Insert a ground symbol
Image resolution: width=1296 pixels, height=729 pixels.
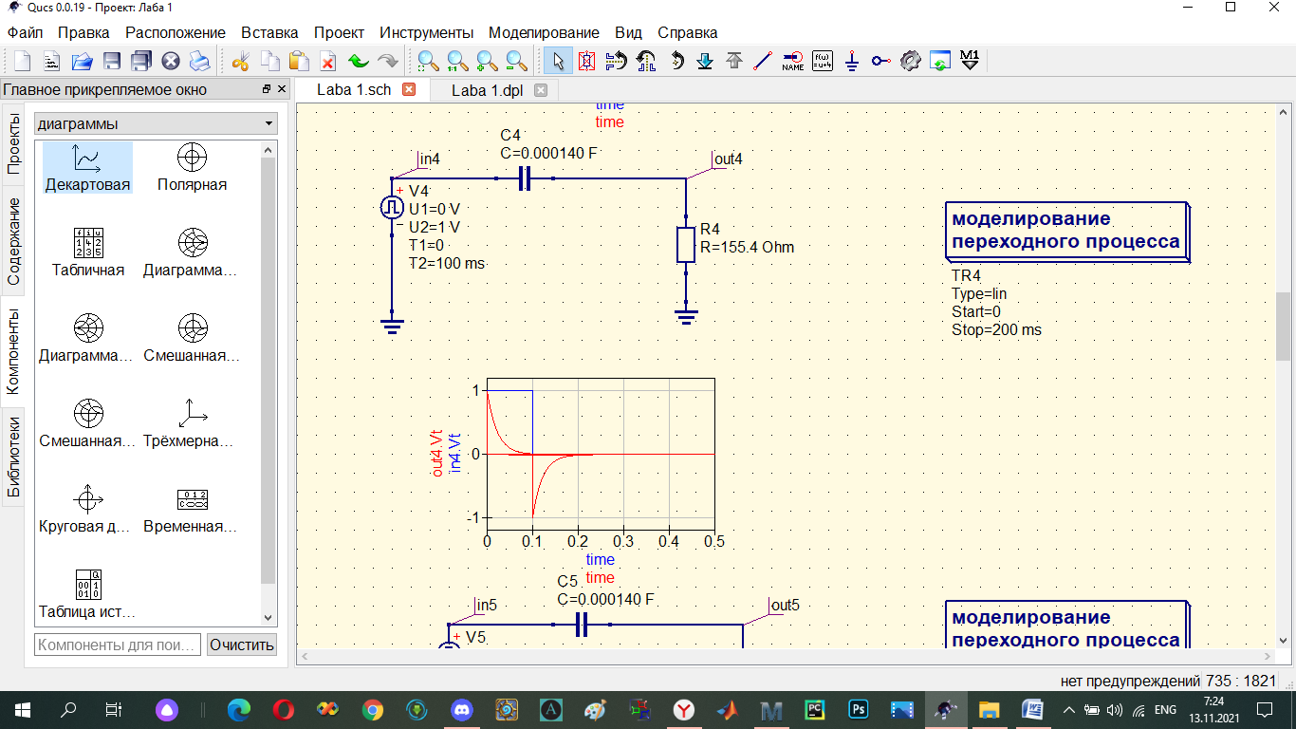click(851, 62)
